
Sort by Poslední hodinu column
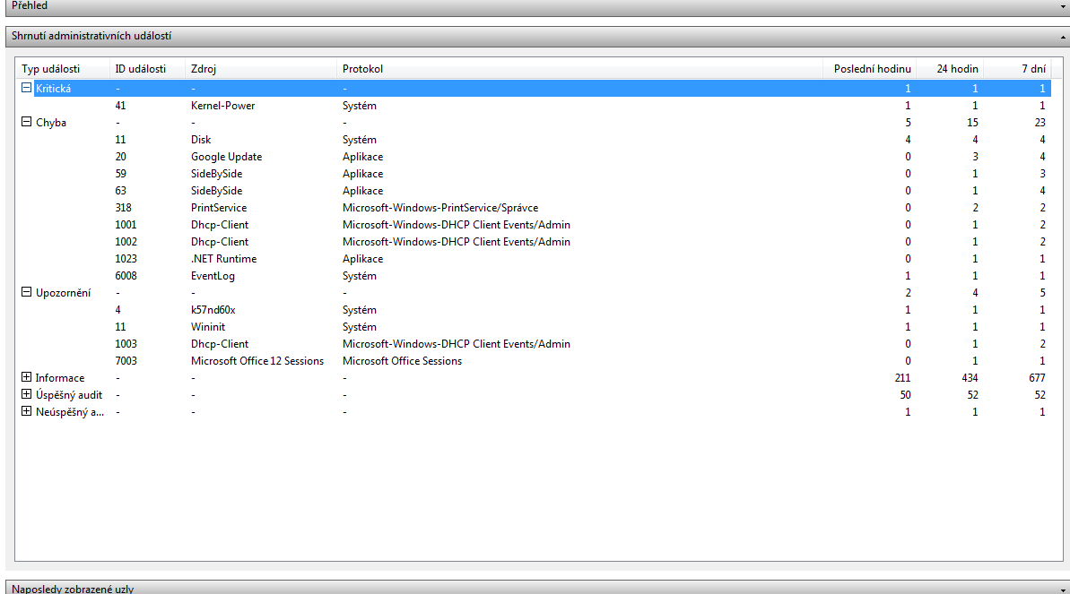(872, 69)
